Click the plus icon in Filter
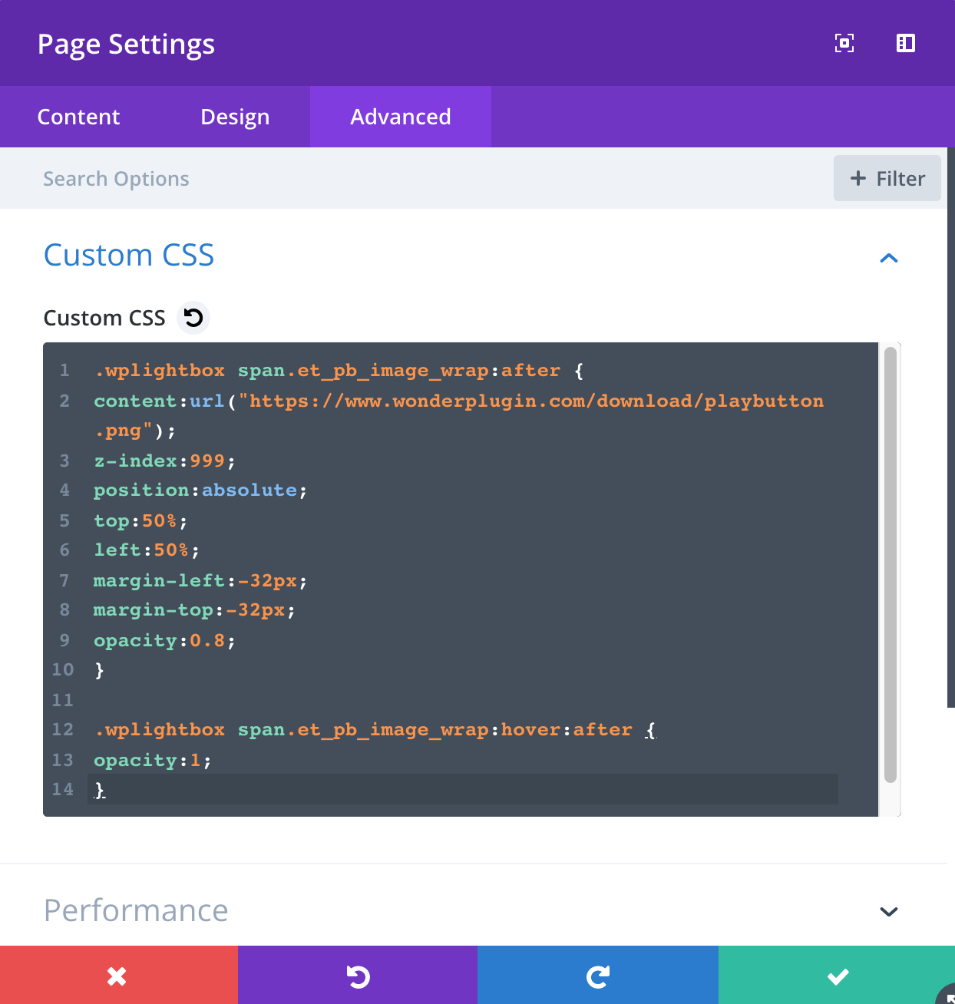The image size is (955, 1004). pyautogui.click(x=858, y=178)
